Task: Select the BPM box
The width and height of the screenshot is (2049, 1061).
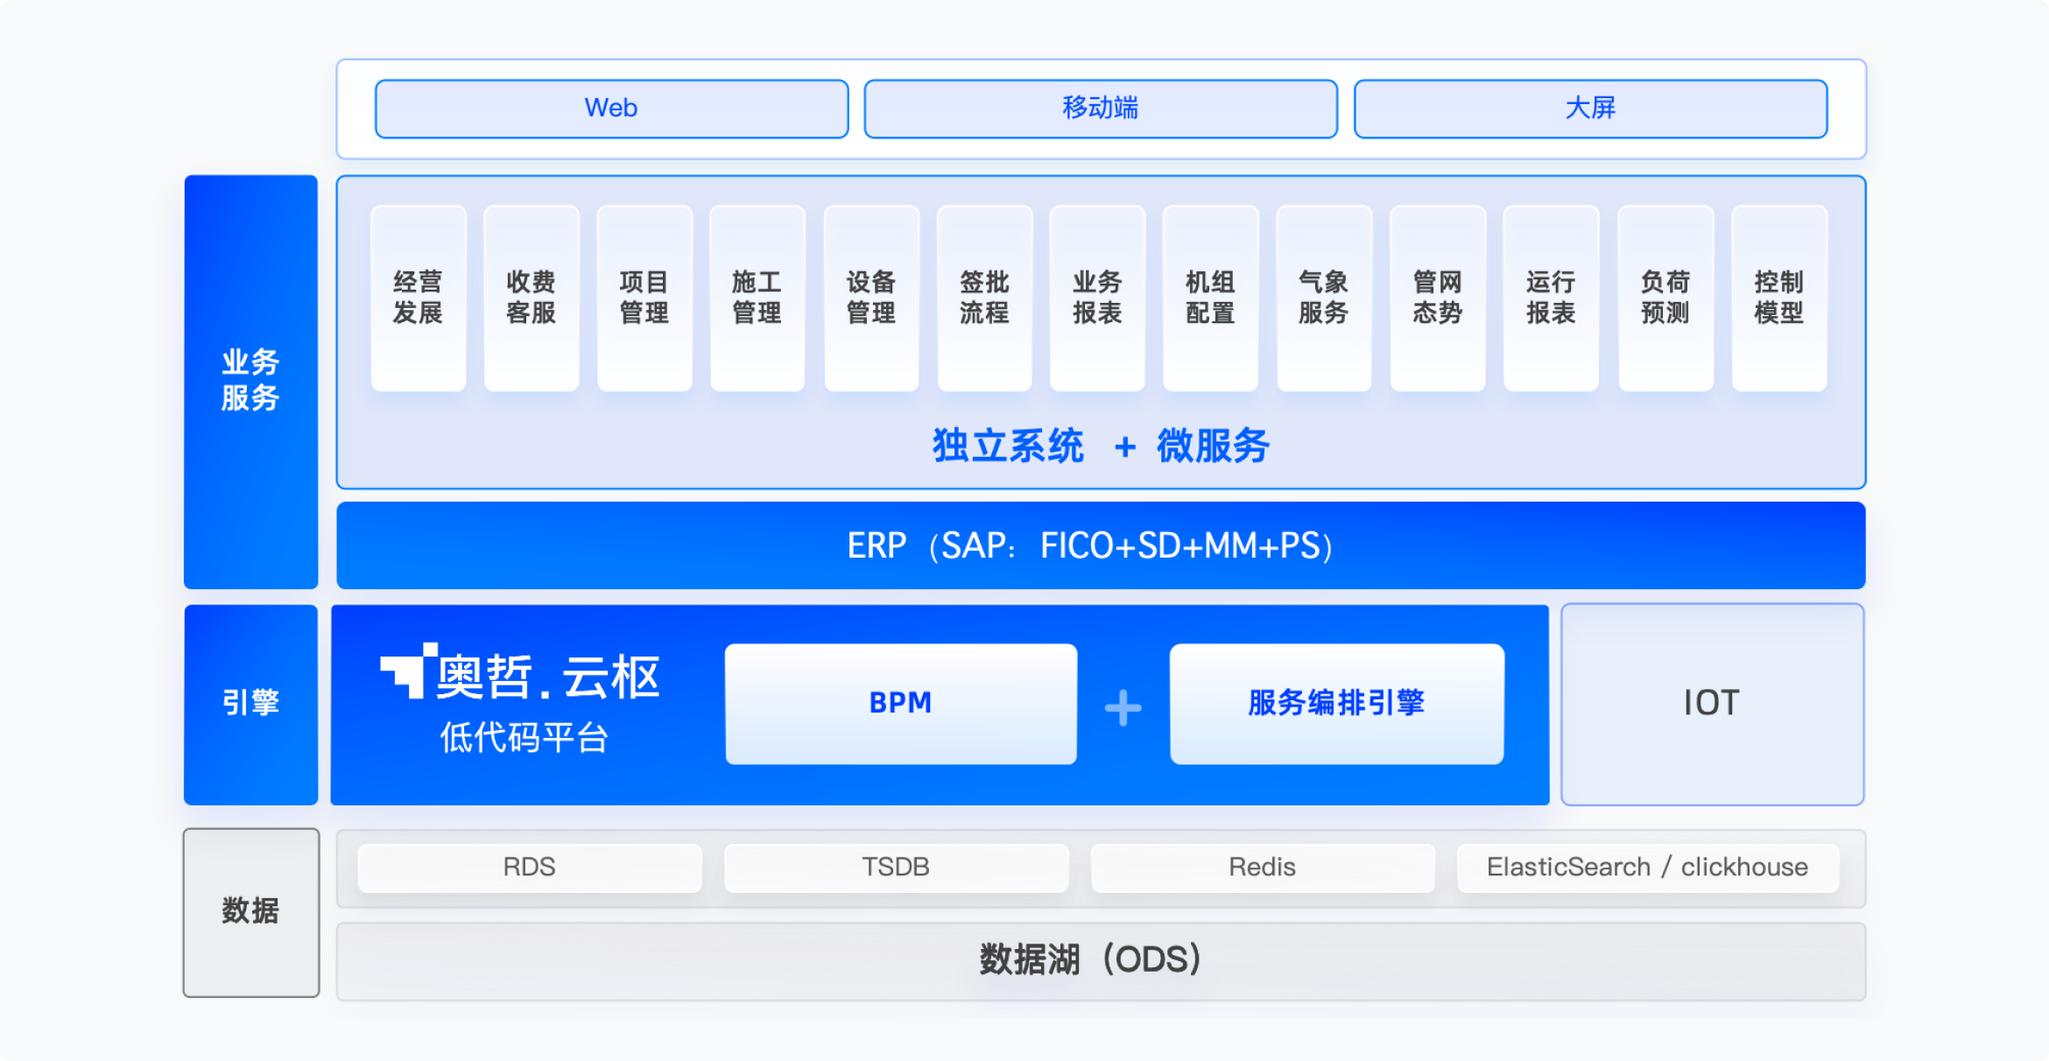Action: point(901,704)
